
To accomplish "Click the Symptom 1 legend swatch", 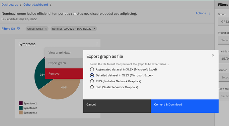I will click(21, 103).
